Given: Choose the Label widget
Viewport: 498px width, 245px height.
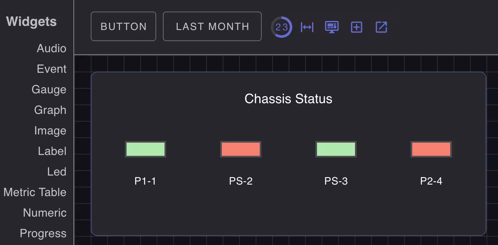Looking at the screenshot, I should 52,151.
